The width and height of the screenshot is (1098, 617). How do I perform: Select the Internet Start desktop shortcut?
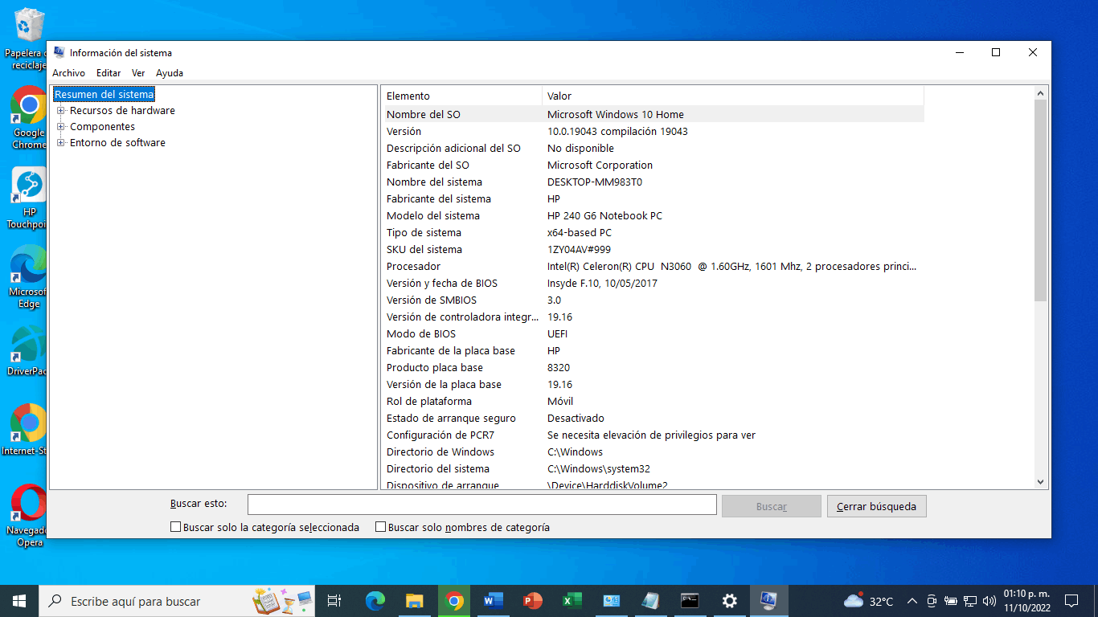(27, 430)
